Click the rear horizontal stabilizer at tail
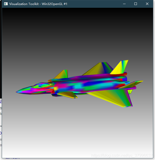 pos(131,84)
